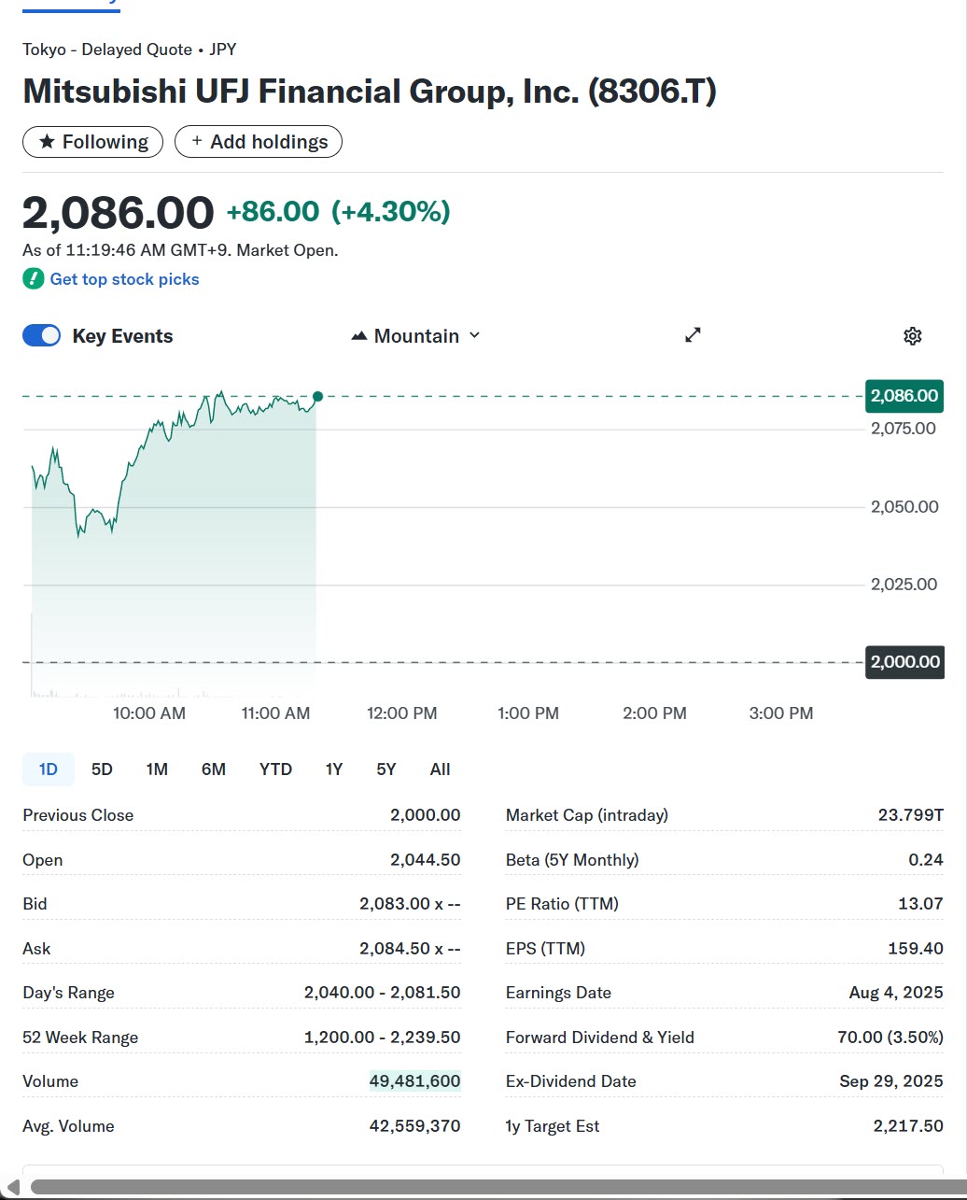Click the Forward Dividend & Yield value 70.00 (3.50%)

(890, 1038)
